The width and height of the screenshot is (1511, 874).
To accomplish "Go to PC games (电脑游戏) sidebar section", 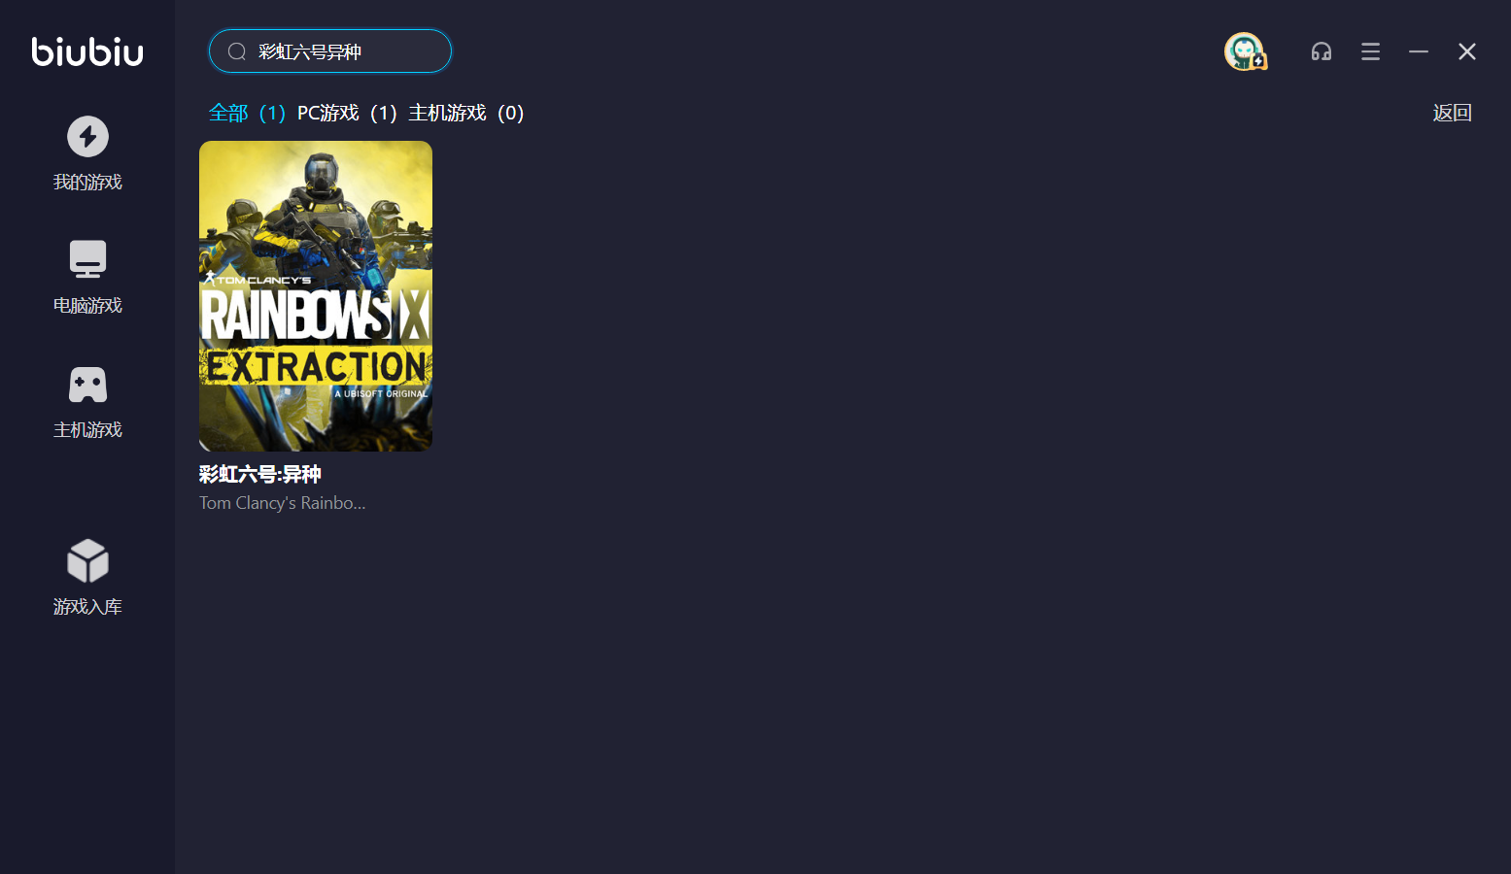I will pyautogui.click(x=87, y=277).
